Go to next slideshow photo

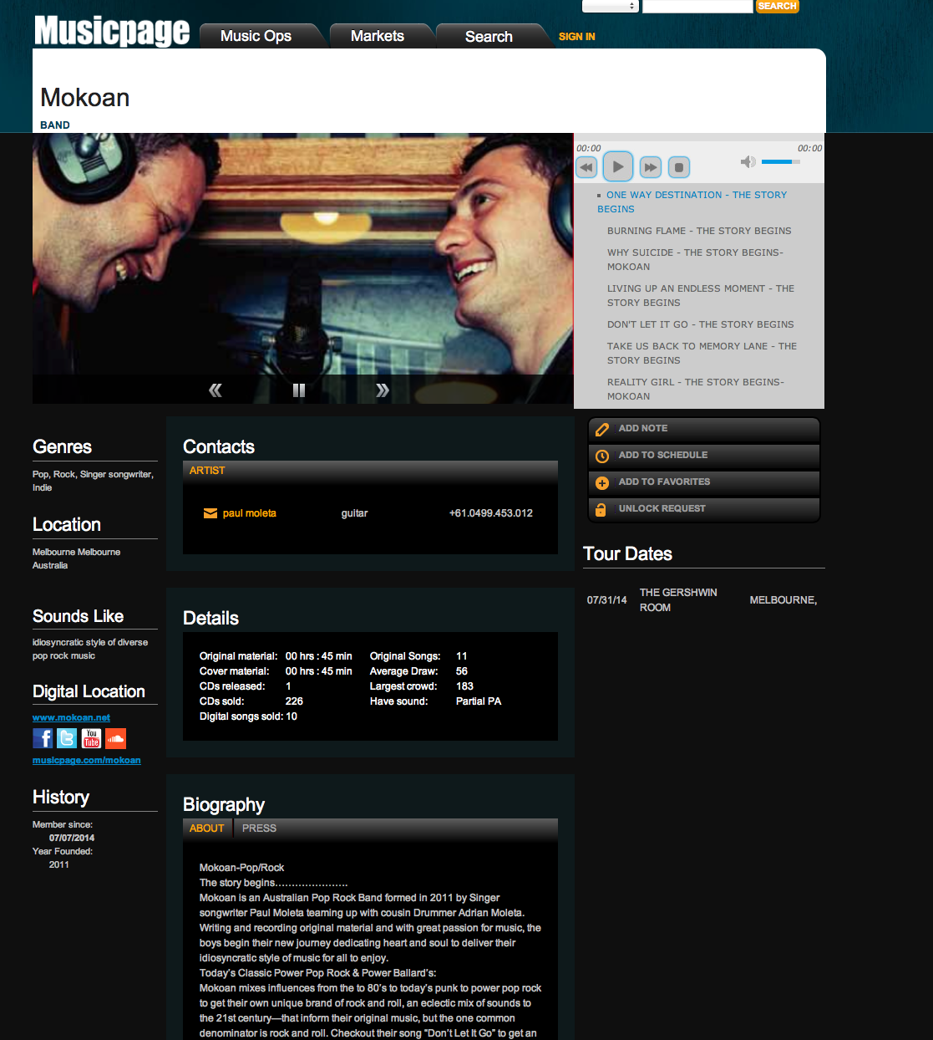click(x=383, y=390)
